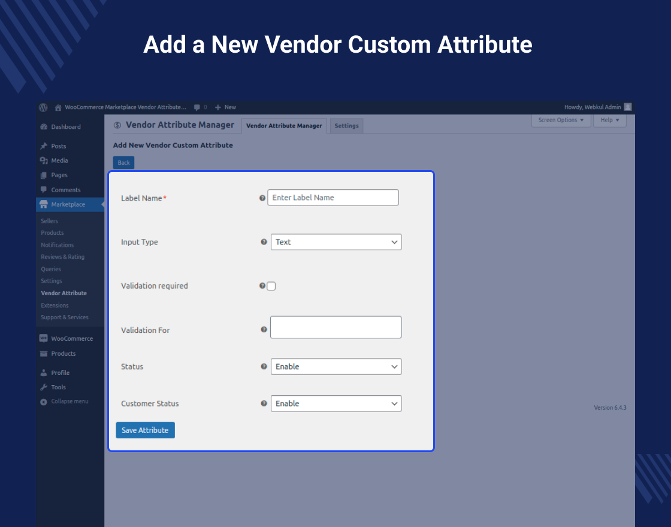Click the help icon beside Input Type

pyautogui.click(x=264, y=242)
